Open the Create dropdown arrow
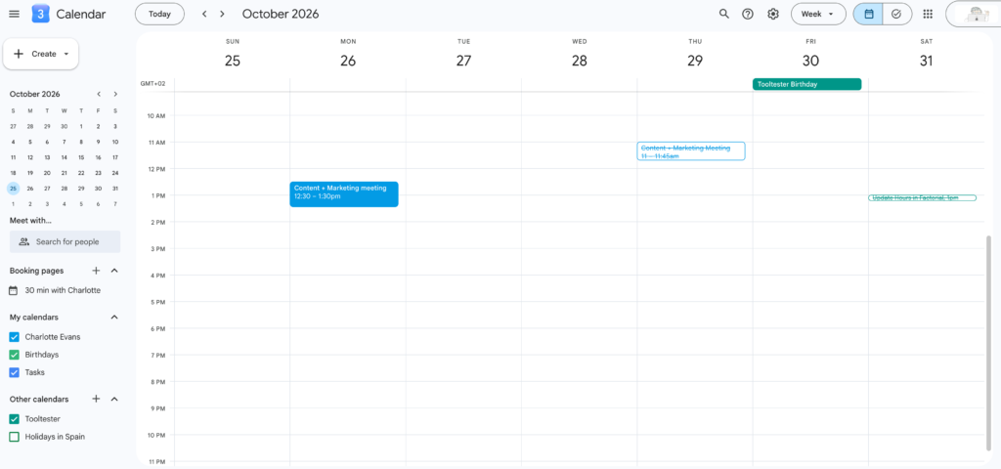 tap(66, 55)
